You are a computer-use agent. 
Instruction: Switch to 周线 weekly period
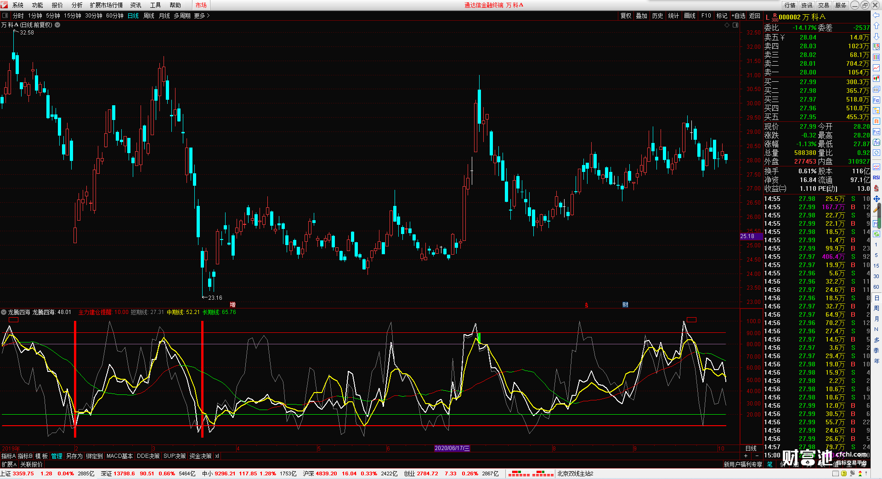click(149, 16)
